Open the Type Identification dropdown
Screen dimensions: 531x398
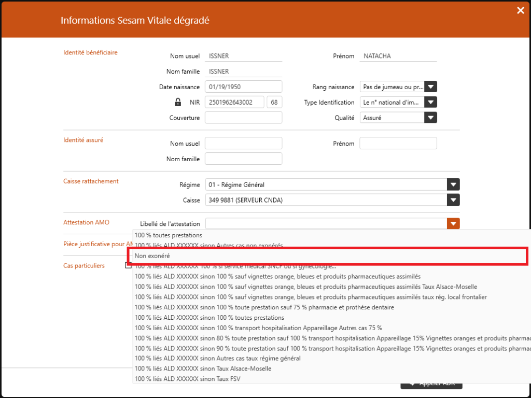pyautogui.click(x=431, y=102)
